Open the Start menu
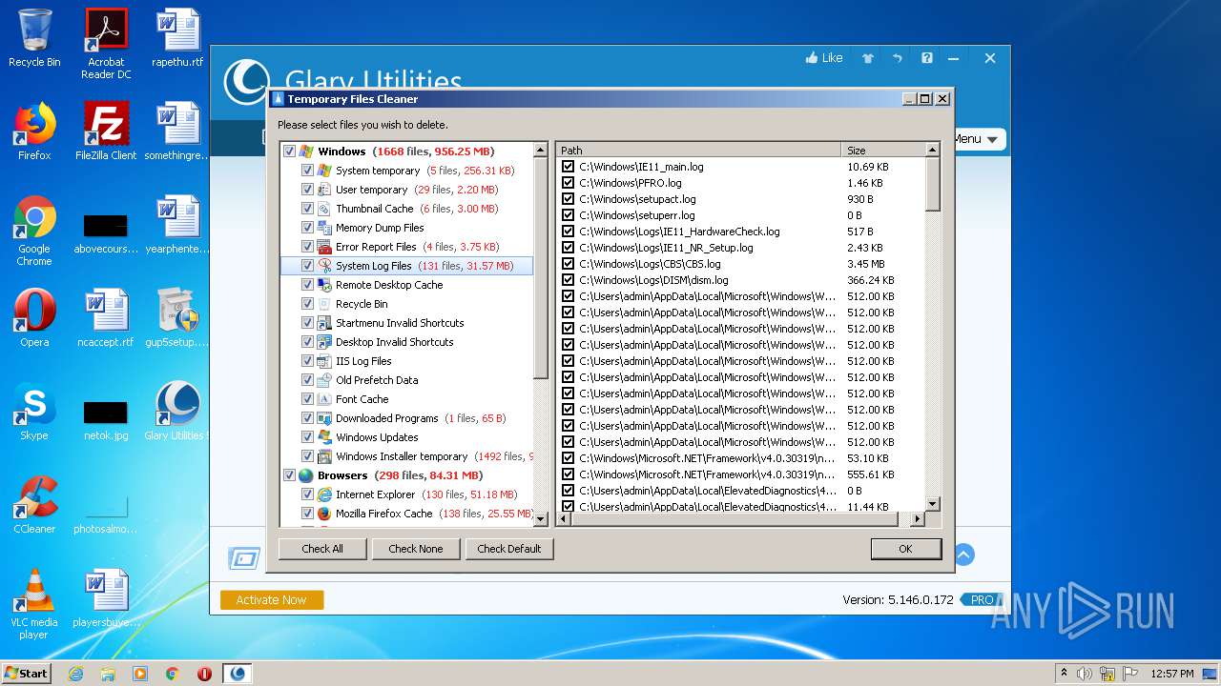This screenshot has width=1221, height=686. 27,673
